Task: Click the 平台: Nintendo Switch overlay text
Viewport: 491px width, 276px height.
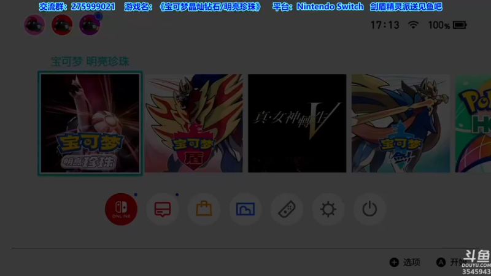Action: (318, 7)
